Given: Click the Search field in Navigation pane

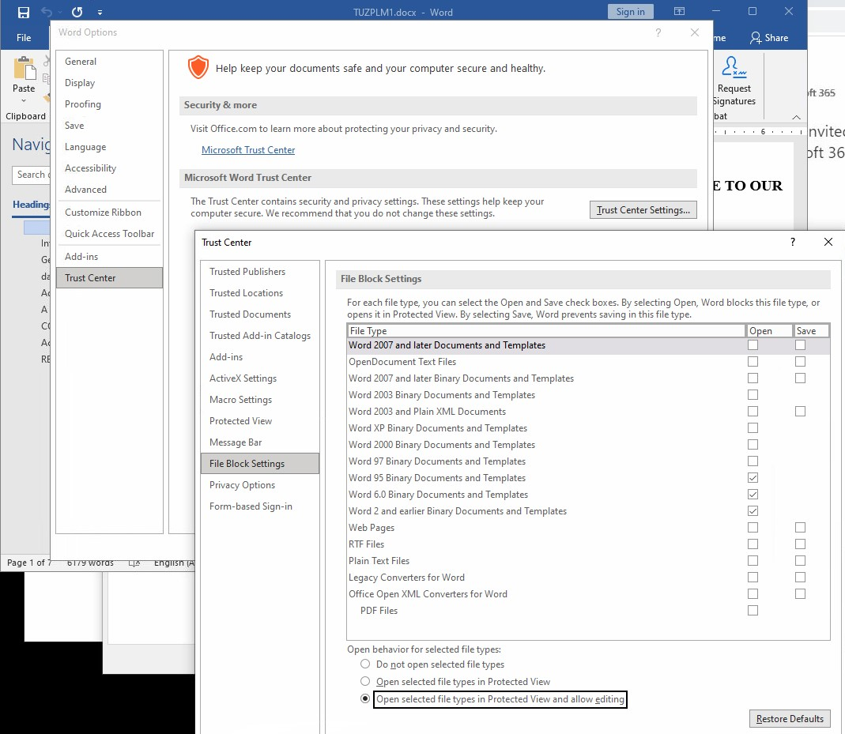Looking at the screenshot, I should 32,175.
